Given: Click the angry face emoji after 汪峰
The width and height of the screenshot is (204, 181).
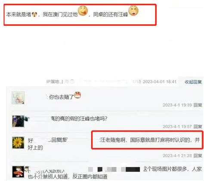Looking at the screenshot, I should [x=133, y=11].
